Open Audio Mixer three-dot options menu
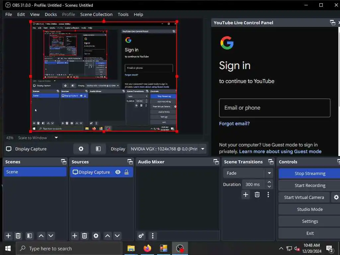Viewport: 340px width, 255px height. coord(153,236)
